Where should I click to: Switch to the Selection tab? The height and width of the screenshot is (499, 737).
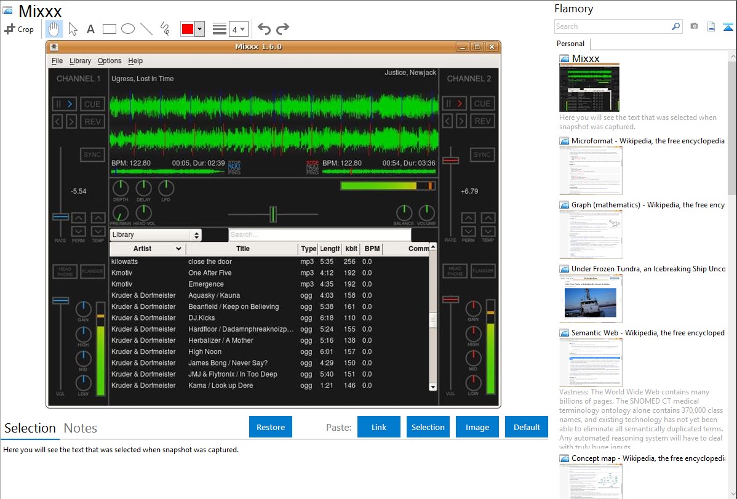tap(30, 428)
